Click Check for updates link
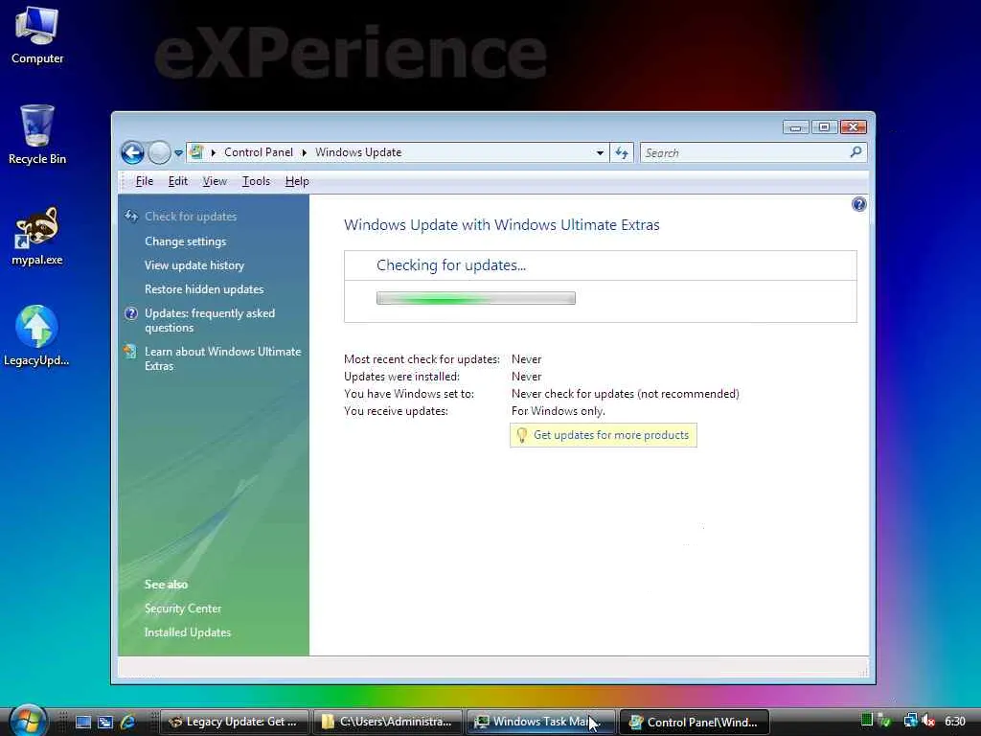The image size is (981, 736). click(x=191, y=217)
